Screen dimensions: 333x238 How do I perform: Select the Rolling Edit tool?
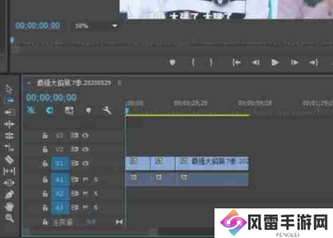[x=9, y=136]
